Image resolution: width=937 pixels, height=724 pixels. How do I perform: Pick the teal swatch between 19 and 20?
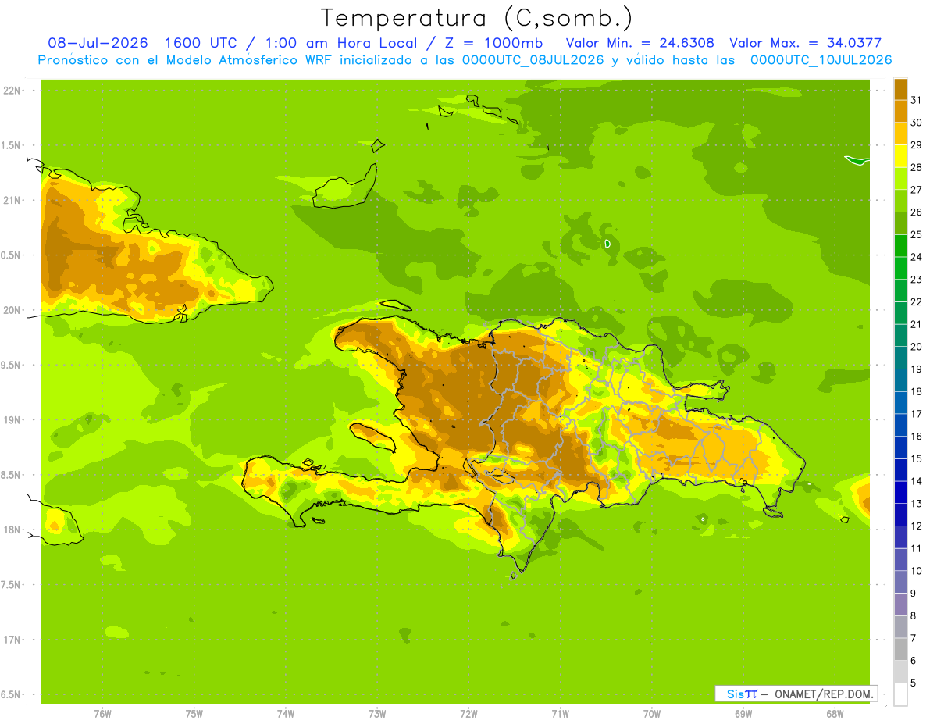point(900,358)
